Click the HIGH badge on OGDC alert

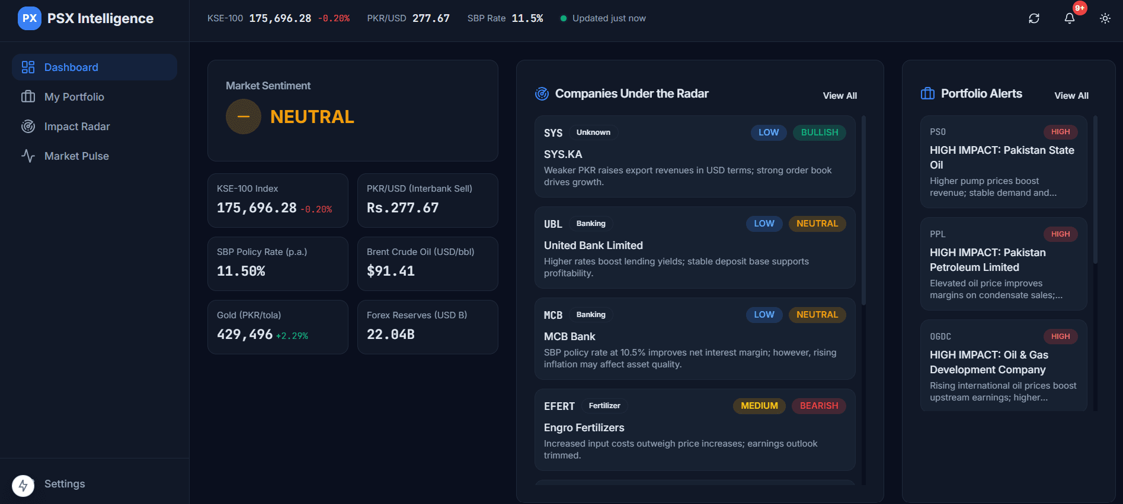[x=1060, y=337]
